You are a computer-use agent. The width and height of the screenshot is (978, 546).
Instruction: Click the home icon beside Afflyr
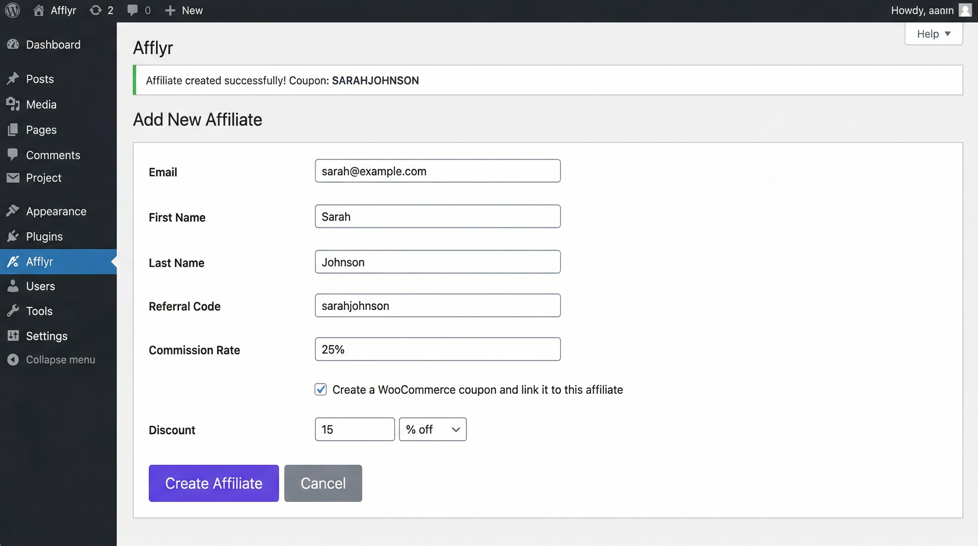(38, 10)
